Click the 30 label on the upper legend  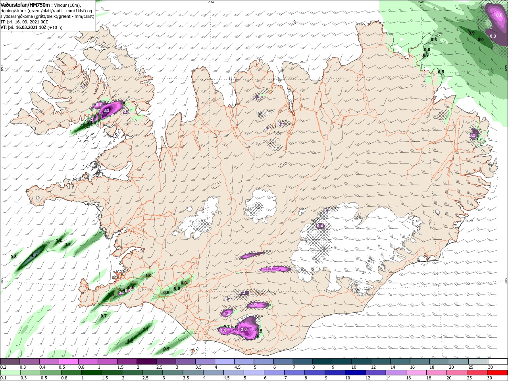(490, 367)
